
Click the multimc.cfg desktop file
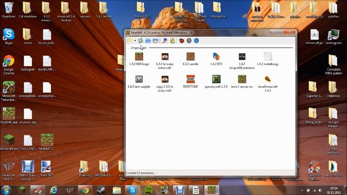[28, 115]
